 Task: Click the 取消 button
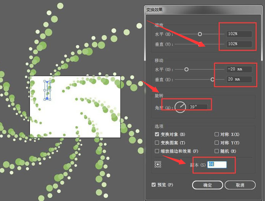tap(240, 185)
